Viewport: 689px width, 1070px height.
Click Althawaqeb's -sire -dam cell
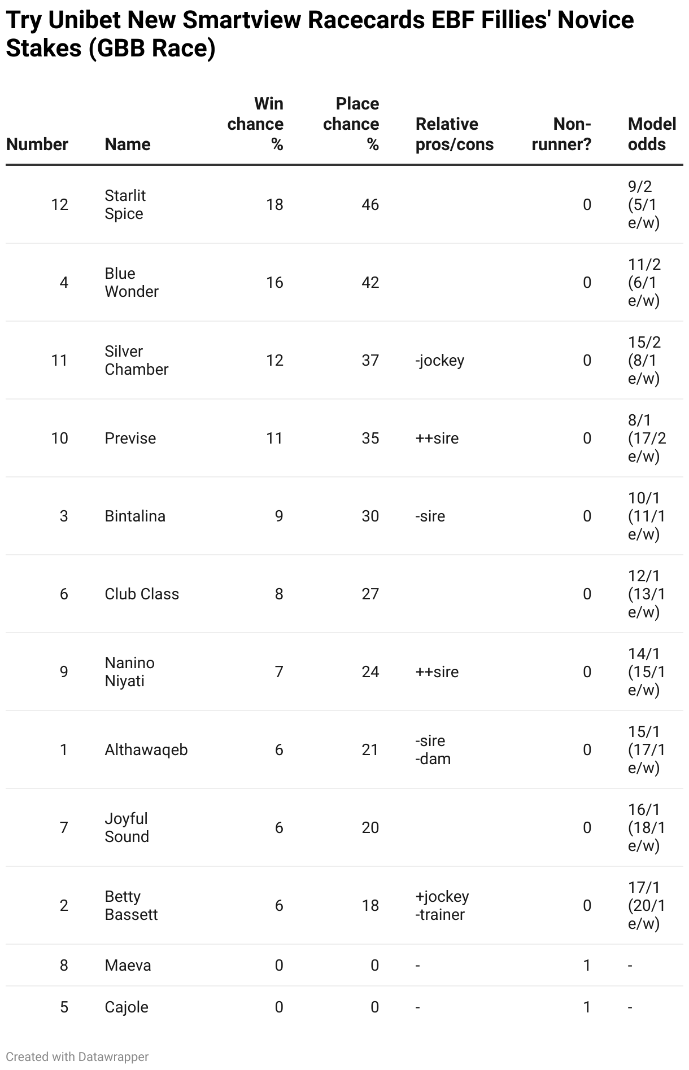[x=433, y=749]
